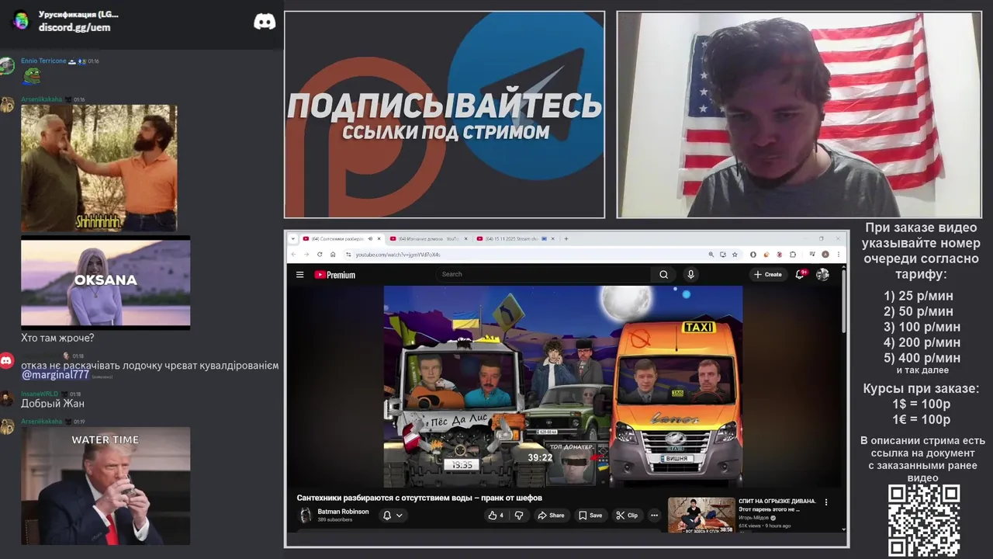The width and height of the screenshot is (993, 559).
Task: Close the first browser tab
Action: click(x=379, y=238)
